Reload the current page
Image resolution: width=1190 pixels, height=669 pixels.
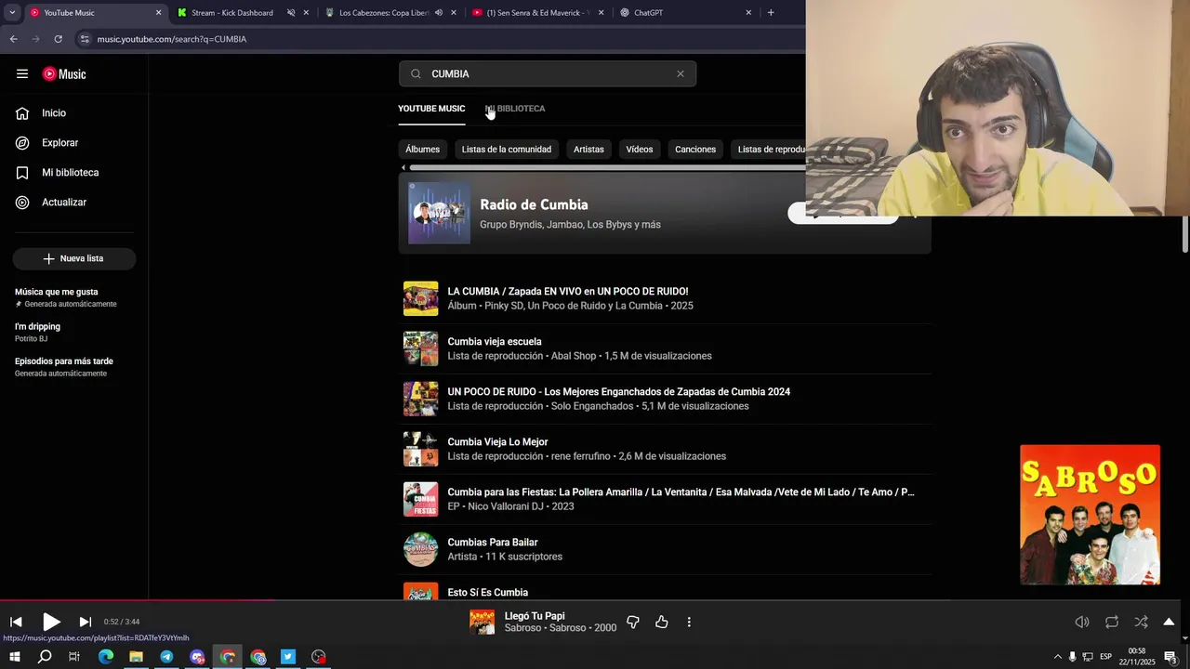coord(58,39)
